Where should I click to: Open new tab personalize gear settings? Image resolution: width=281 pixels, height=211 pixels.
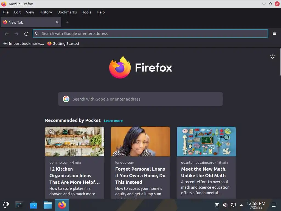click(272, 56)
